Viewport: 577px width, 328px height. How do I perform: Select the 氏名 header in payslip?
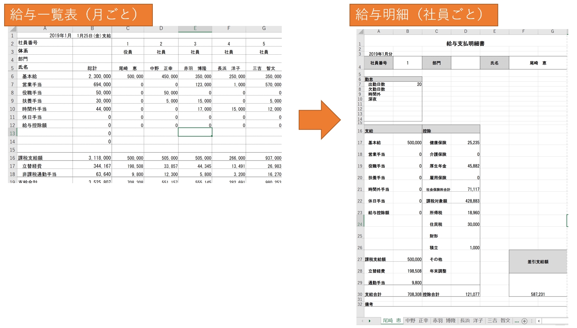click(494, 63)
